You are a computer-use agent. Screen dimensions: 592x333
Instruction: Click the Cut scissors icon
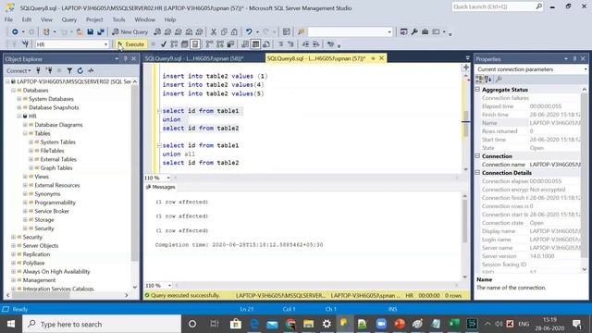[214, 32]
